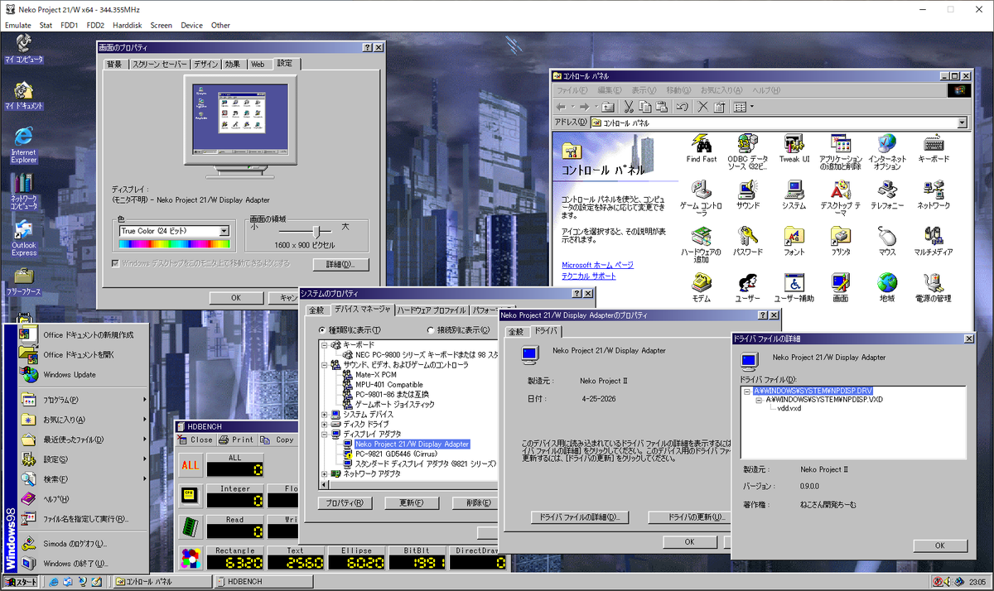The width and height of the screenshot is (994, 591).
Task: Collapse the ディスプレイ アダプタ tree node
Action: coord(325,434)
